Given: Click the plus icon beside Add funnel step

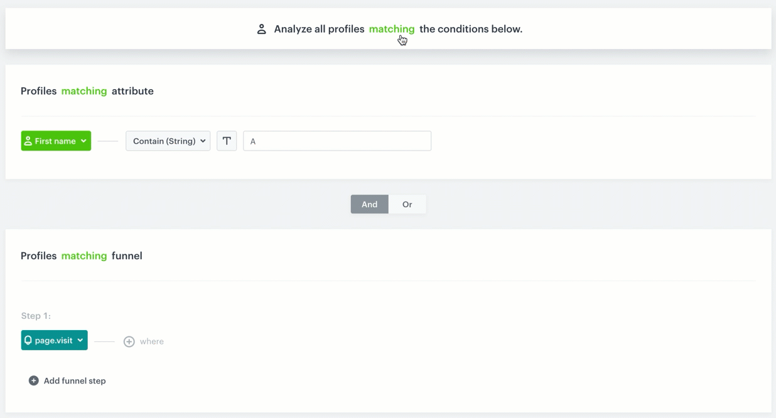Looking at the screenshot, I should pyautogui.click(x=33, y=380).
